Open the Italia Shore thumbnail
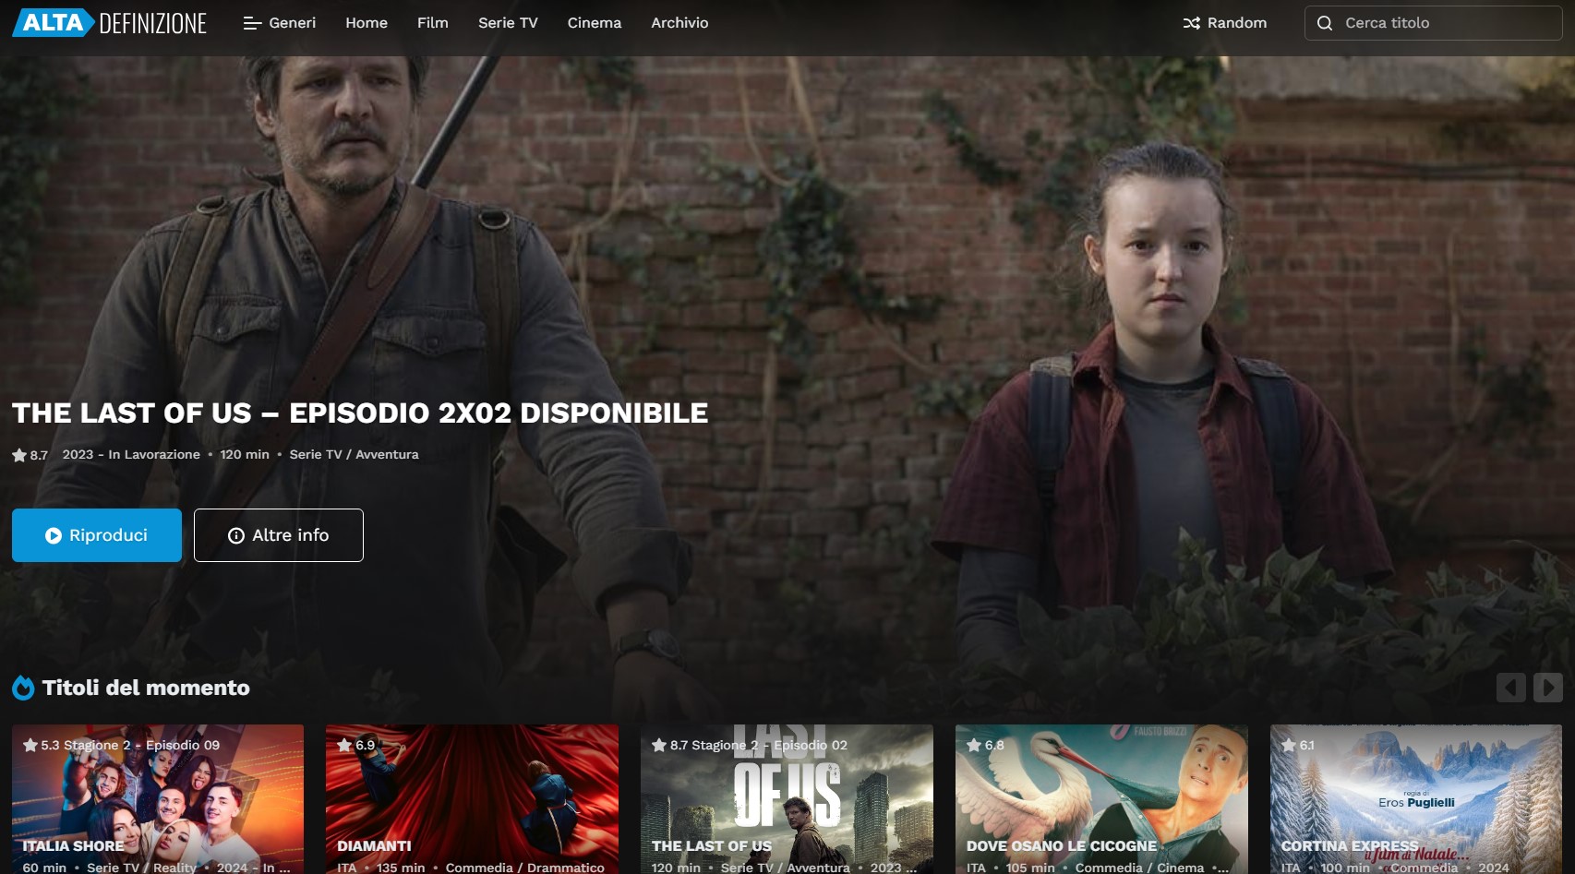 pyautogui.click(x=158, y=798)
